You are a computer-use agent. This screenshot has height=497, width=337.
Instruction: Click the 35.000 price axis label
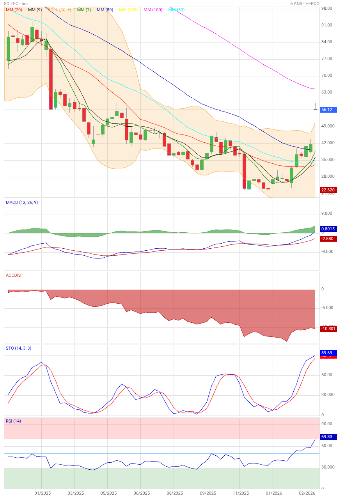pos(328,159)
